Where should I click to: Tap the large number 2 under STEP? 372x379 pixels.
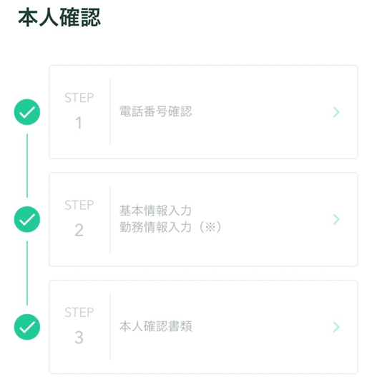(x=79, y=230)
